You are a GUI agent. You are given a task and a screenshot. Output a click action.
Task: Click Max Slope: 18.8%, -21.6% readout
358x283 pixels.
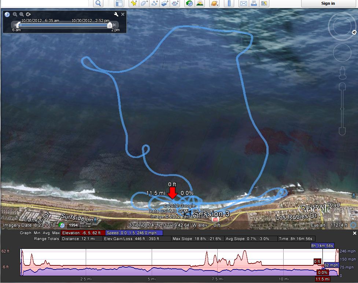click(x=197, y=239)
